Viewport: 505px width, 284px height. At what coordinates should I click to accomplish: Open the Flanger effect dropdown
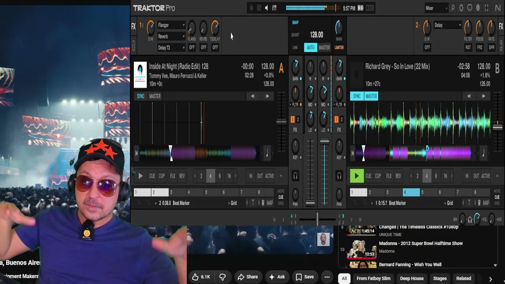point(171,25)
